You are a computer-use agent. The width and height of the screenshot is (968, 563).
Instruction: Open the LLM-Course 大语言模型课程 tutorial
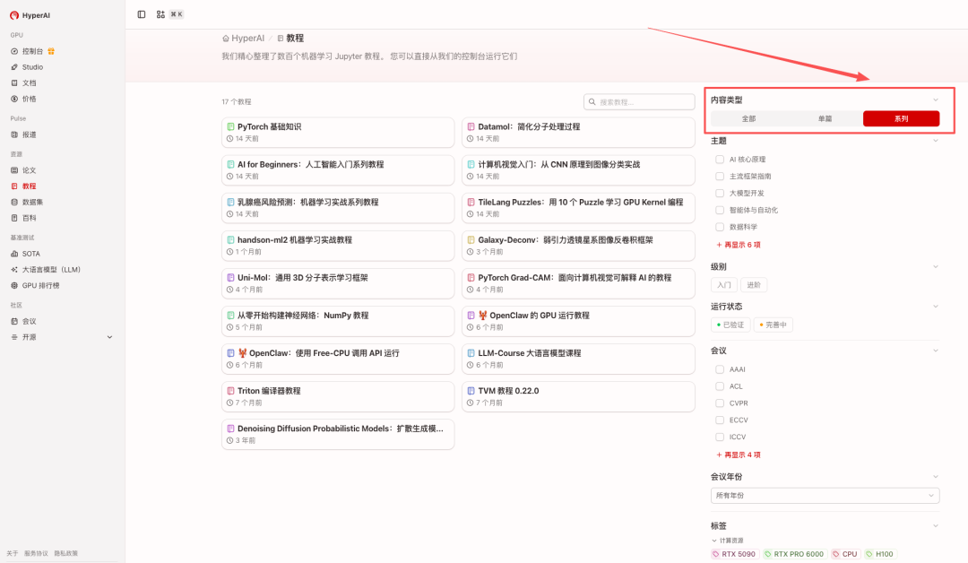pyautogui.click(x=578, y=359)
